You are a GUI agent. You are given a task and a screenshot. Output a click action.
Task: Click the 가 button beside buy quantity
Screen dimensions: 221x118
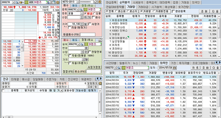tap(89, 17)
